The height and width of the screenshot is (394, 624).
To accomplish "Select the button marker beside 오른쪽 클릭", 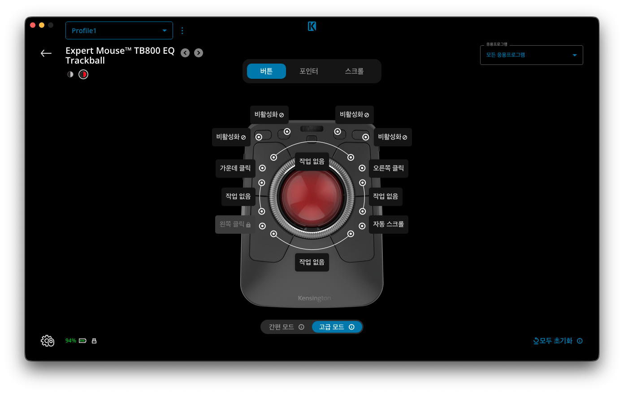I will 362,168.
